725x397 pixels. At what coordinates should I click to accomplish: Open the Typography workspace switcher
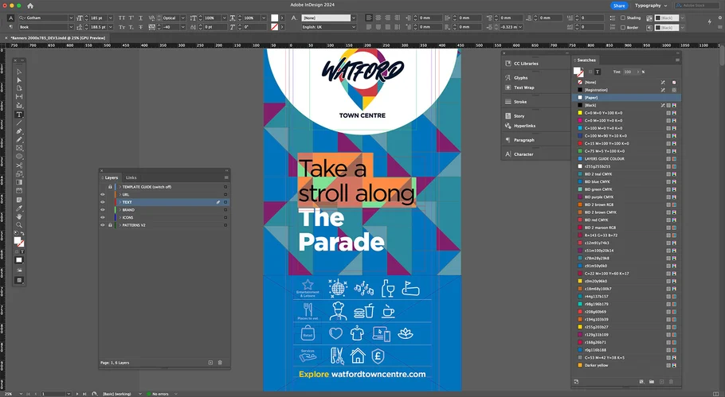point(651,6)
